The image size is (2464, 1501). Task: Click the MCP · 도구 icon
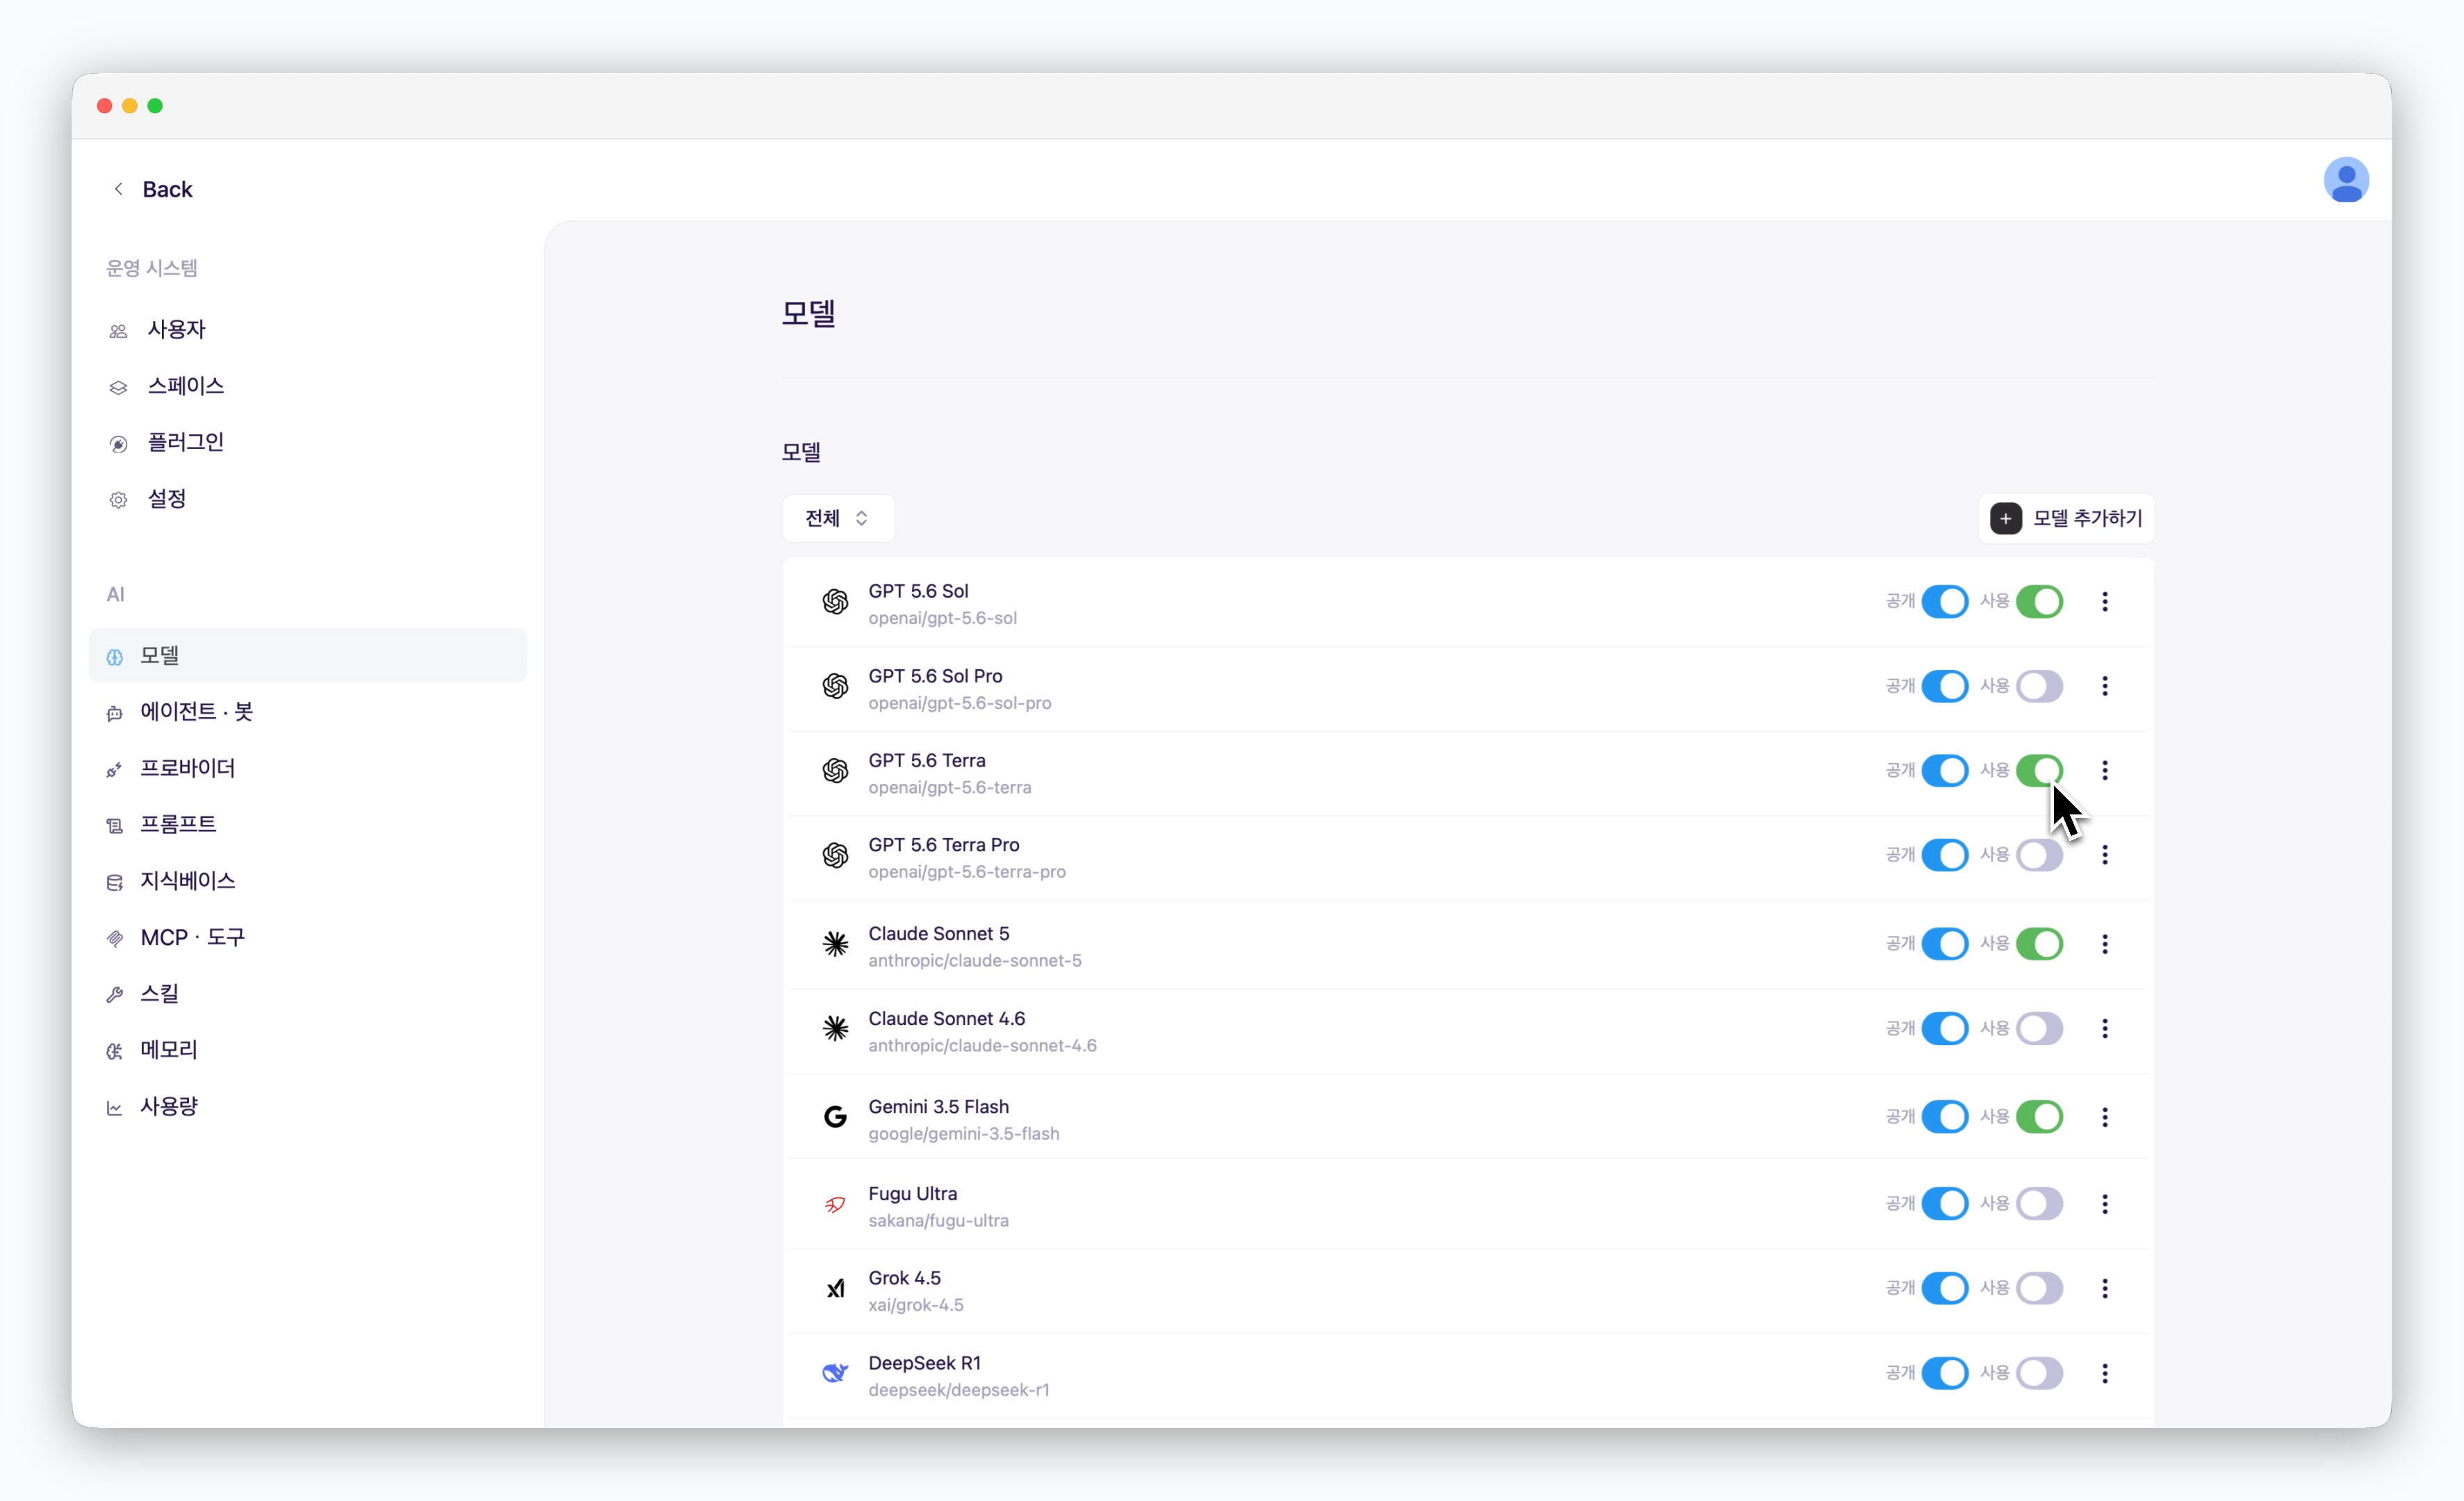[x=115, y=938]
